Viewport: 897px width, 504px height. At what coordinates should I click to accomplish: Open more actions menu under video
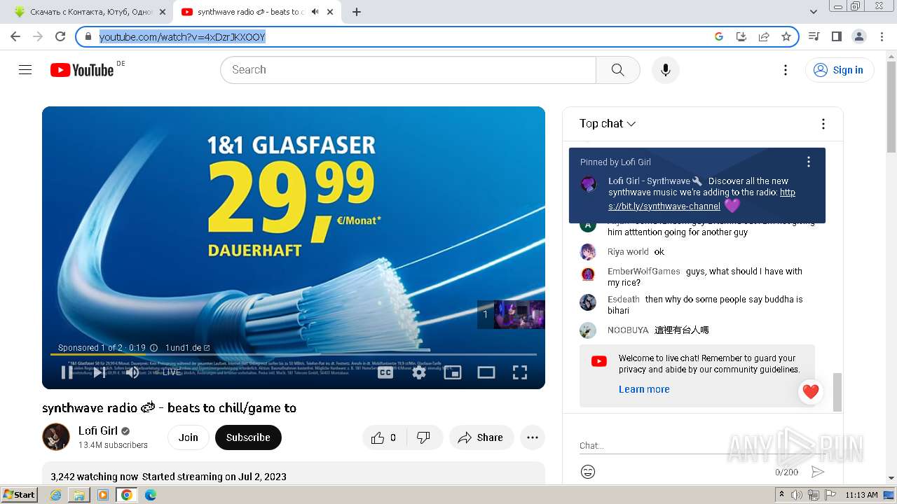533,437
